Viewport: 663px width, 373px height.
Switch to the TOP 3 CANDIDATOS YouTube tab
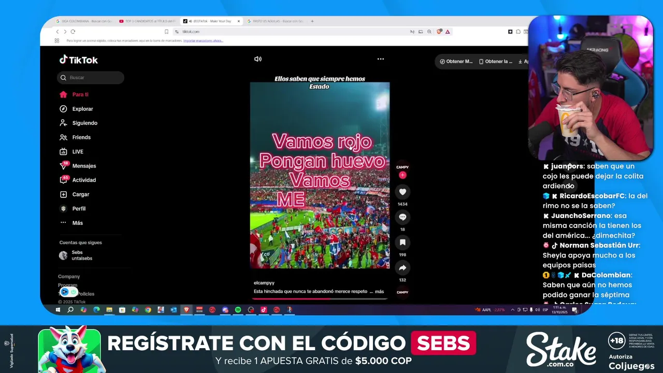pyautogui.click(x=147, y=21)
